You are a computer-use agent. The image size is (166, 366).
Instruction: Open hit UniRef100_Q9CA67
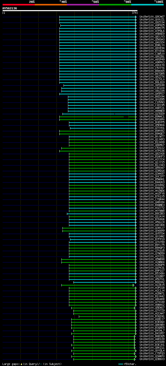(152, 17)
